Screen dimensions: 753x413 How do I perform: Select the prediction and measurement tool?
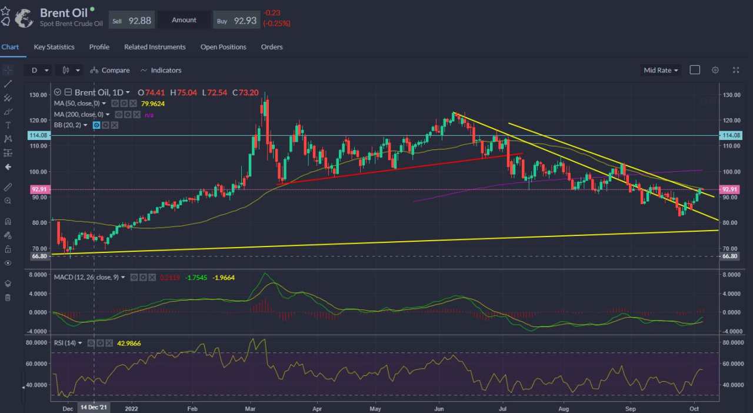click(x=8, y=153)
